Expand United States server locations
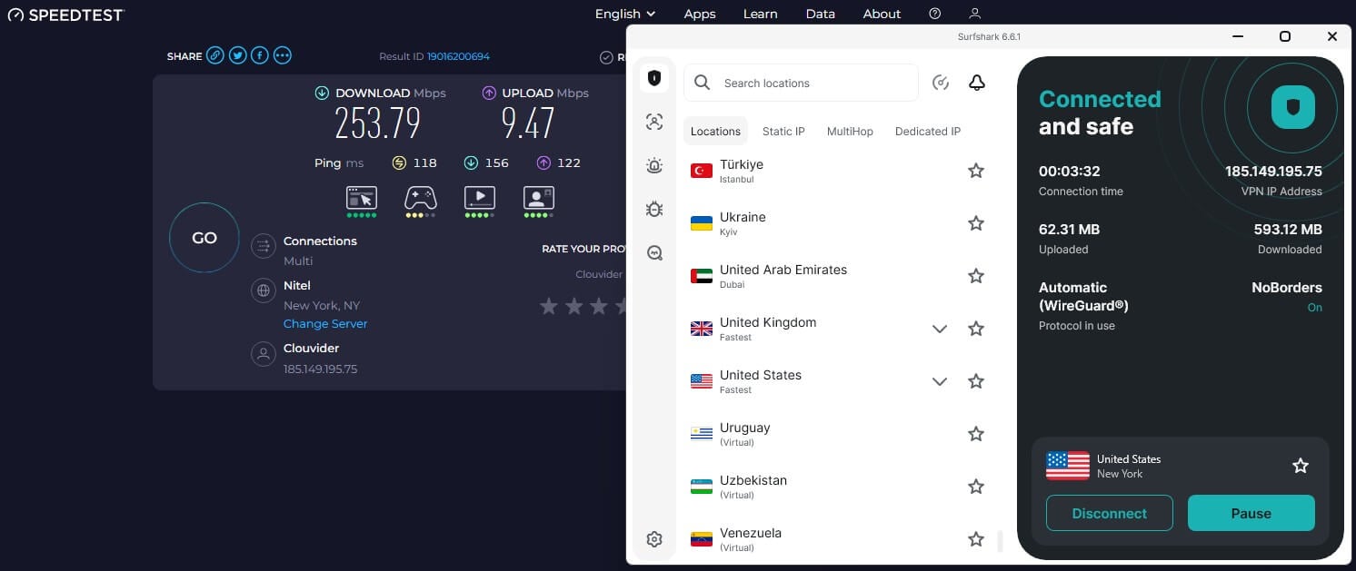The width and height of the screenshot is (1356, 571). coord(939,381)
